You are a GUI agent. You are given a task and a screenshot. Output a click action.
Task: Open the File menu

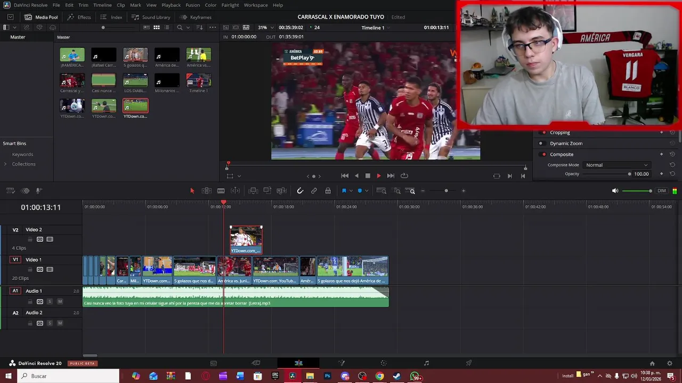tap(56, 5)
